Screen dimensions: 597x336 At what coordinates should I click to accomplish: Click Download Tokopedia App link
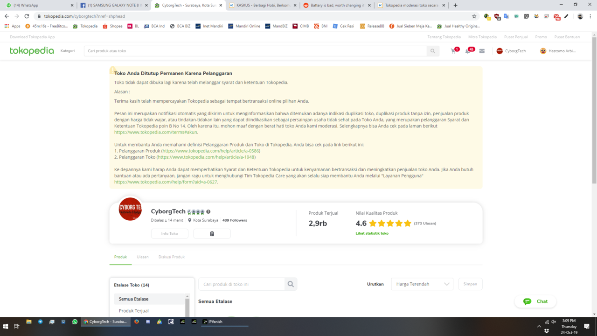(32, 37)
